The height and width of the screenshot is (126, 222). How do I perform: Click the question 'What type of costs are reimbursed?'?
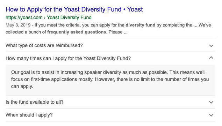[44, 45]
